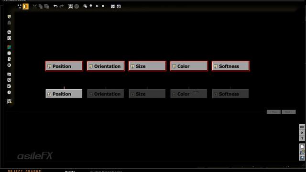Click the scissors Cut icon

click(x=34, y=6)
